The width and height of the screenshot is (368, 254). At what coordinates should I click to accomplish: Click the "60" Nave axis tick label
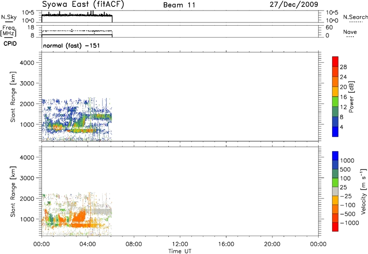pyautogui.click(x=329, y=28)
